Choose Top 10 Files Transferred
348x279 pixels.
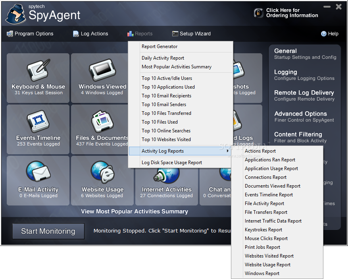coord(181,113)
